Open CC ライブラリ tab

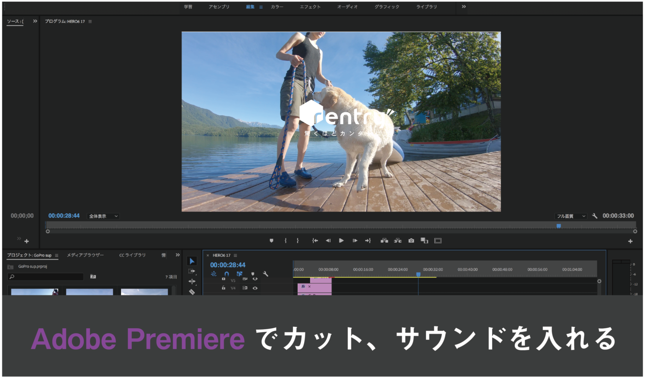(133, 255)
